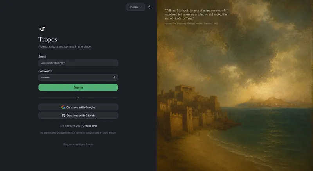
Task: Open the Privacy Policy link
Action: point(108,133)
